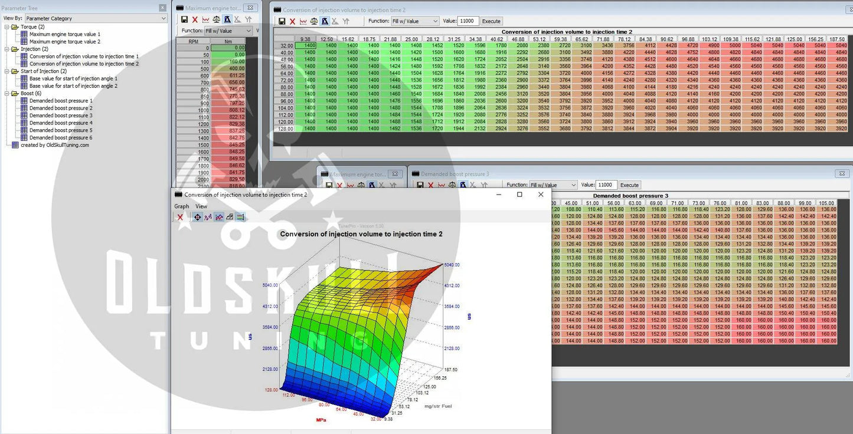The width and height of the screenshot is (853, 434).
Task: Toggle highlighted flask icon in Maximum engine torque toolbar
Action: [227, 19]
